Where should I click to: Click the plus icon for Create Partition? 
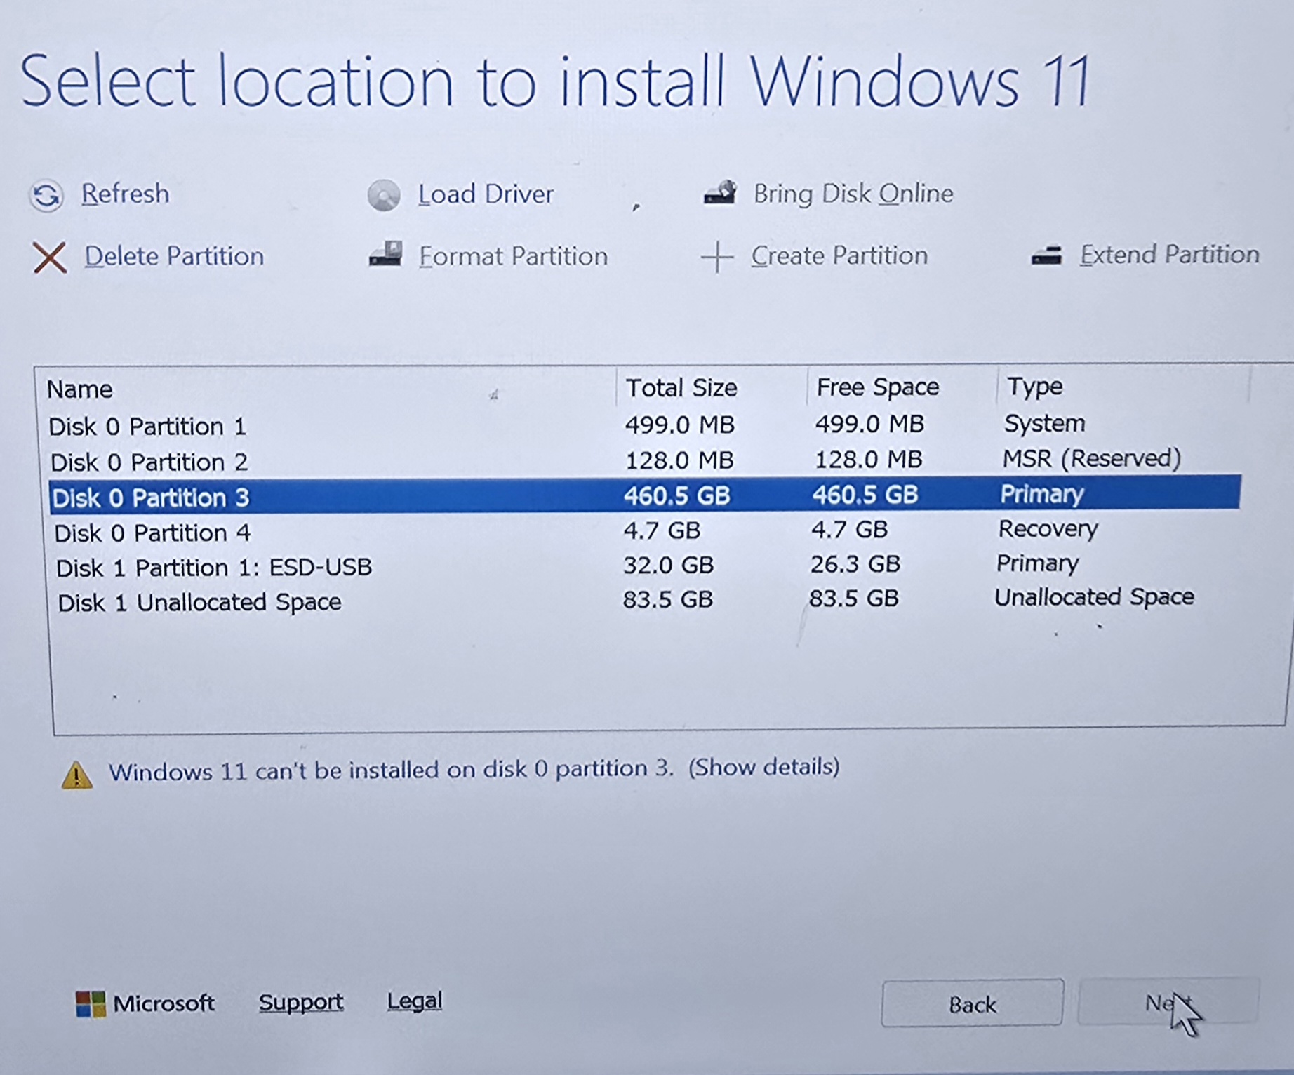pos(716,257)
